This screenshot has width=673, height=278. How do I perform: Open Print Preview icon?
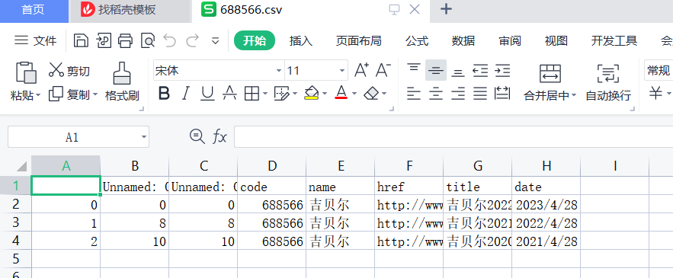pos(148,41)
